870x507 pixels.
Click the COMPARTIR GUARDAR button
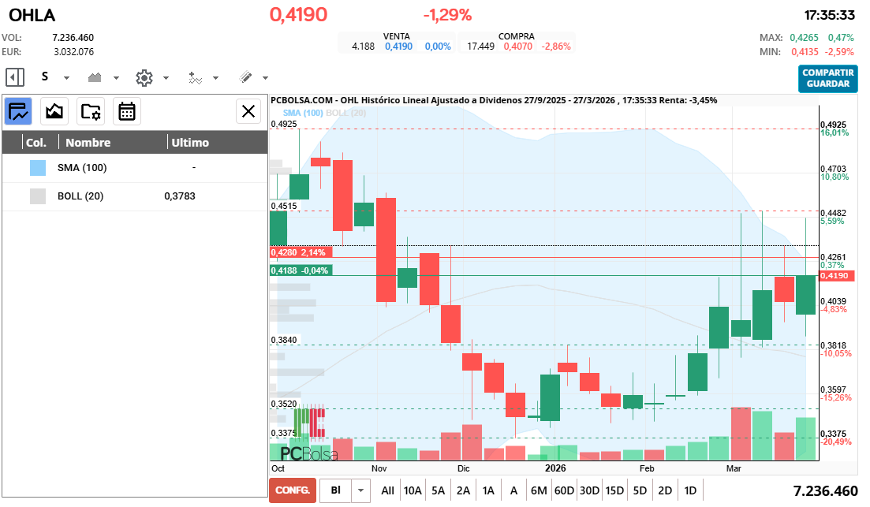coord(827,80)
